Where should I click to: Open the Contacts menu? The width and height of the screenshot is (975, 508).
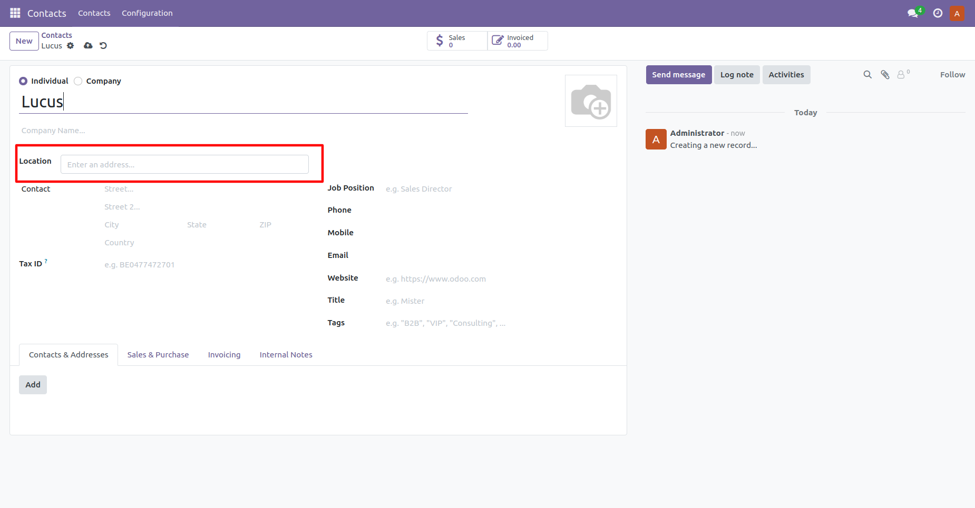94,13
